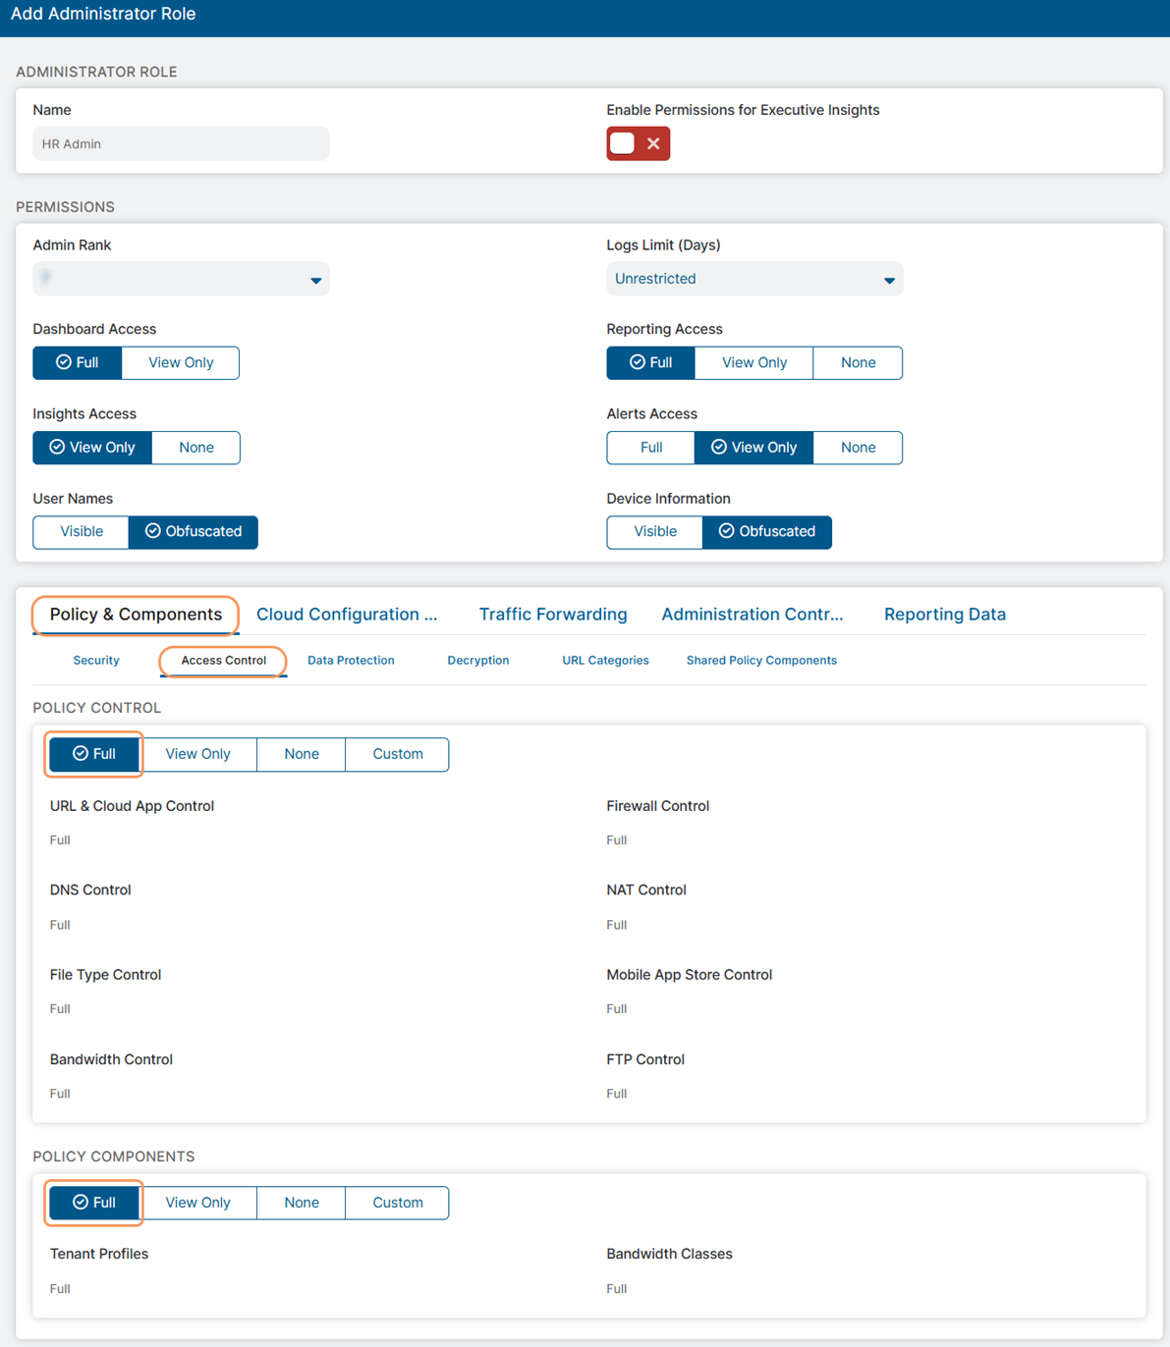Set Dashboard Access to View Only
1170x1347 pixels.
181,362
